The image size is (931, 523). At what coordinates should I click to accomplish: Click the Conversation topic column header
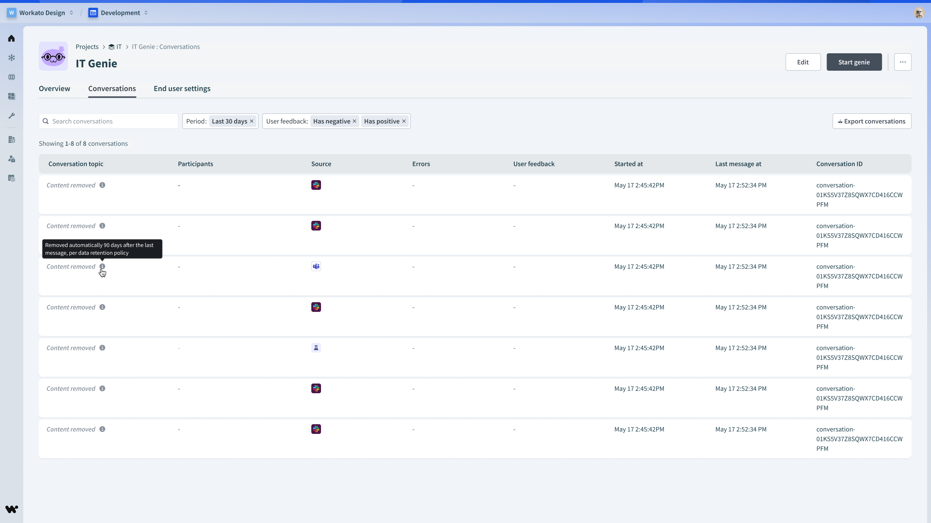tap(76, 164)
